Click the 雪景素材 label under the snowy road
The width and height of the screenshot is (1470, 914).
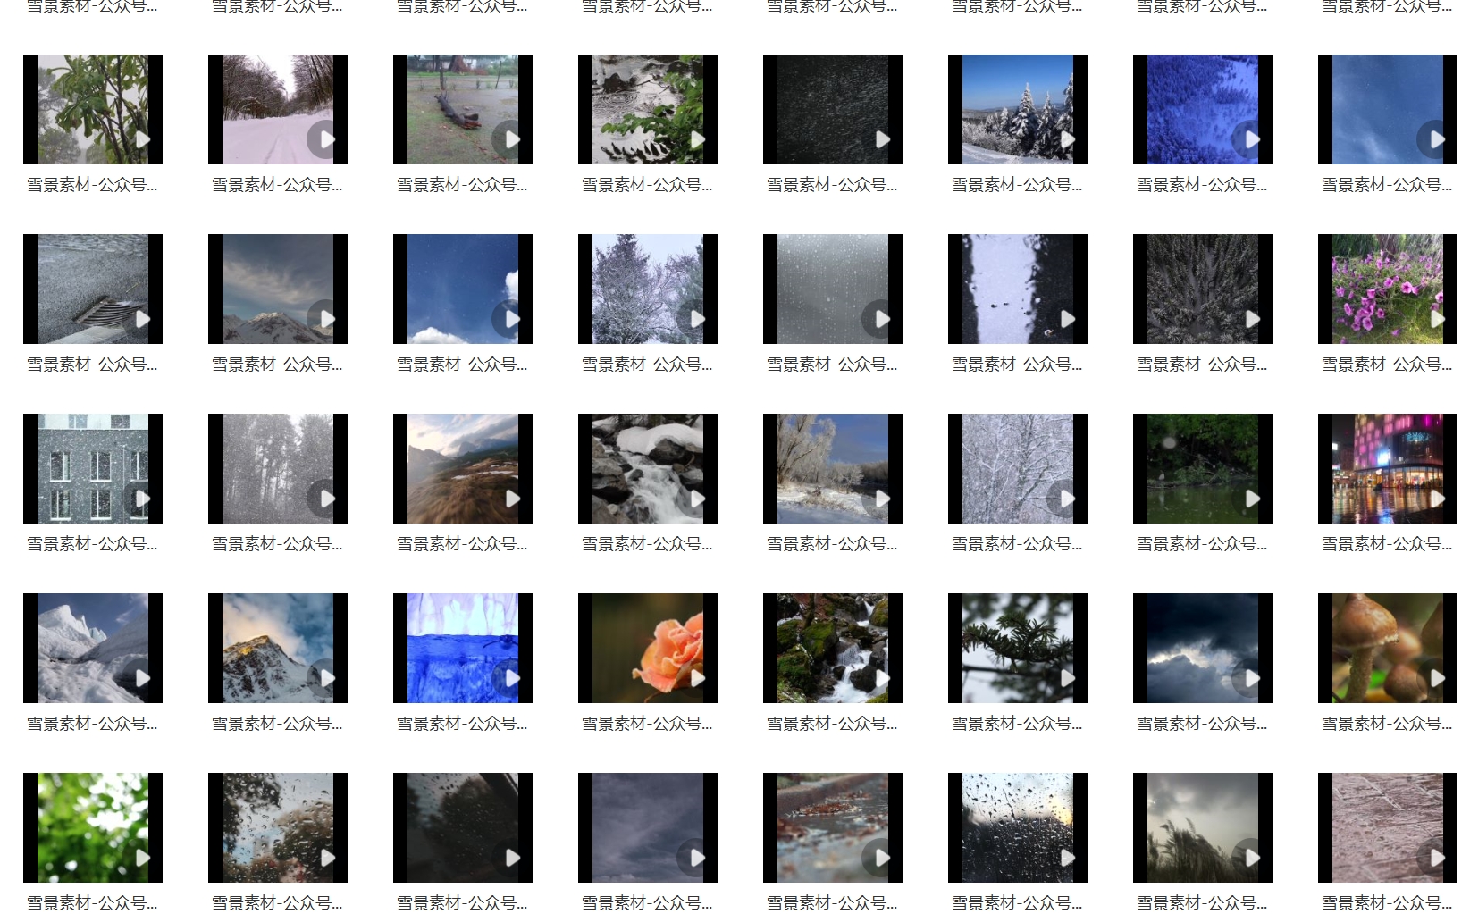click(277, 185)
